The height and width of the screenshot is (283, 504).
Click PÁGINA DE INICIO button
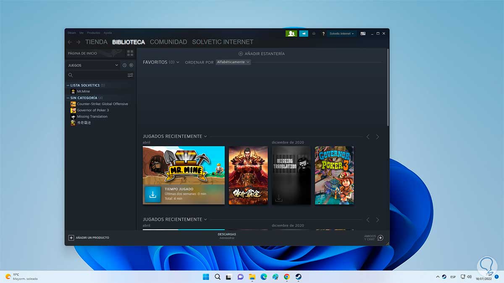[95, 53]
